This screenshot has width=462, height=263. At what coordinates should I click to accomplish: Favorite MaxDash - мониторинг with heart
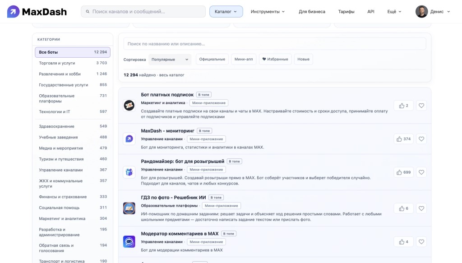421,138
